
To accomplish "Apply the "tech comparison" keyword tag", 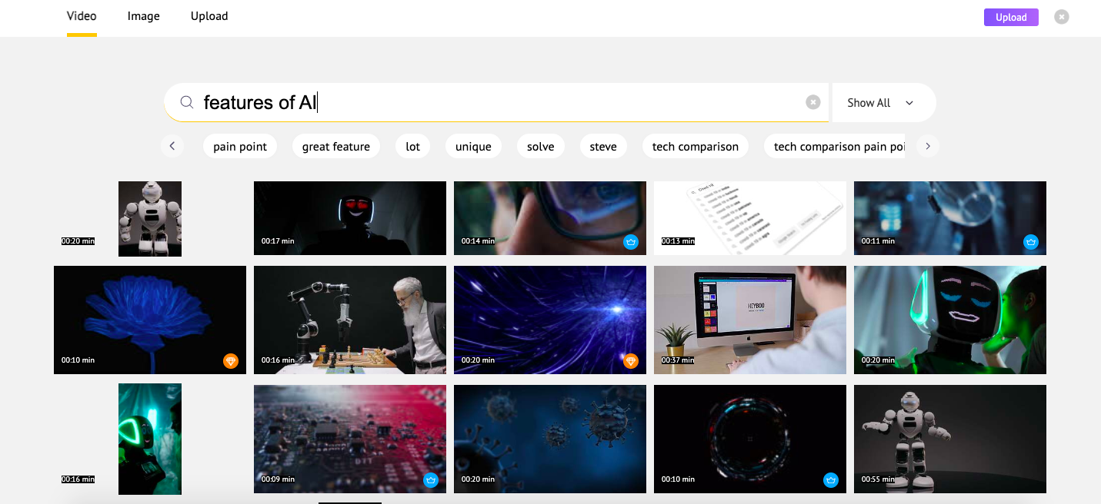I will coord(695,147).
